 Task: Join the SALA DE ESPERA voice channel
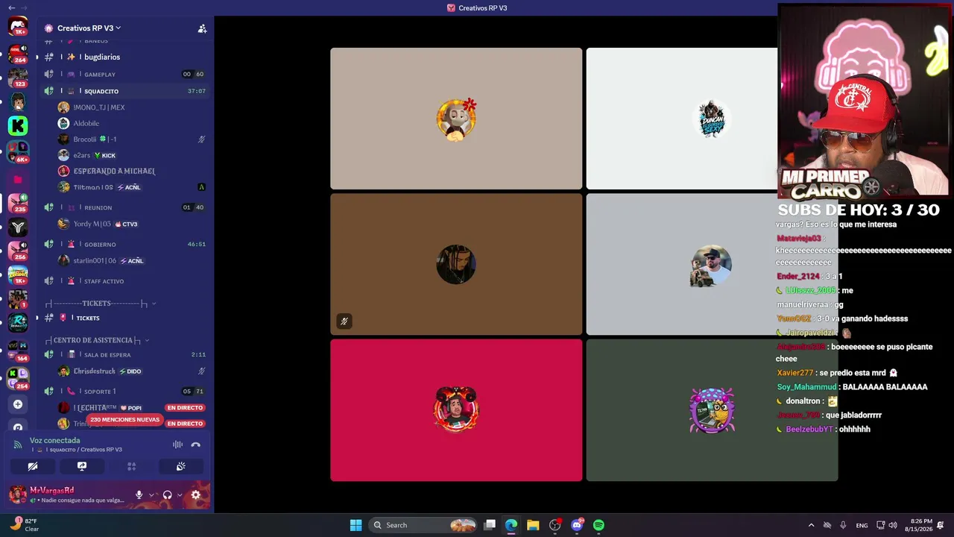[x=125, y=354]
